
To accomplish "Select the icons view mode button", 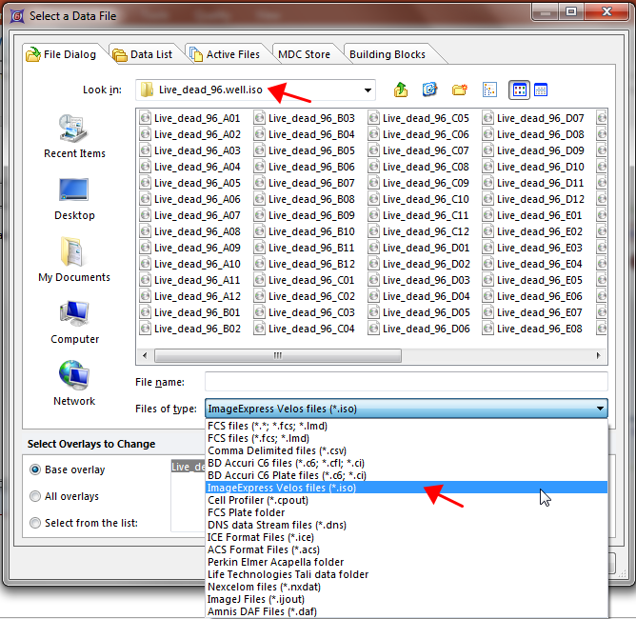I will (x=519, y=90).
